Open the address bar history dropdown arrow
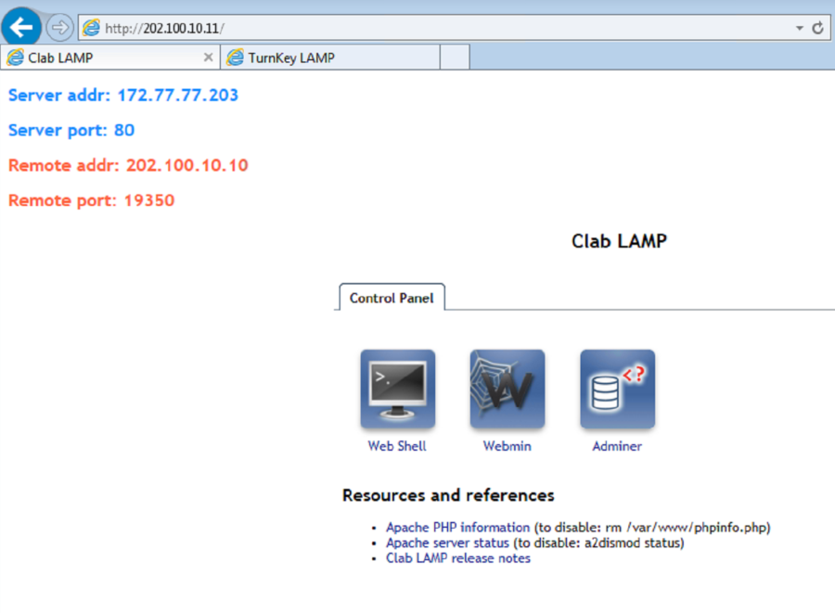Image resolution: width=835 pixels, height=613 pixels. point(799,28)
